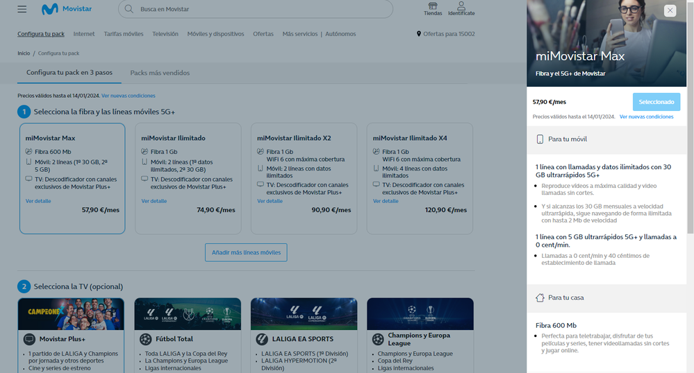Open Ver nuevas condiciones link in side panel
The height and width of the screenshot is (373, 694).
tap(646, 117)
